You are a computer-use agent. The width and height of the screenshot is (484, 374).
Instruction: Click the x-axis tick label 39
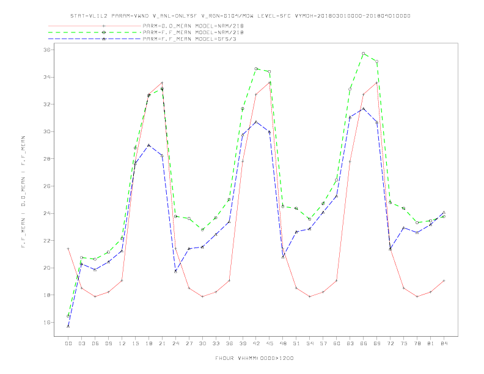243,343
